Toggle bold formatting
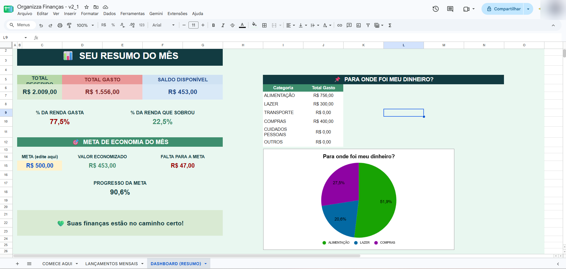This screenshot has width=566, height=269. point(214,25)
